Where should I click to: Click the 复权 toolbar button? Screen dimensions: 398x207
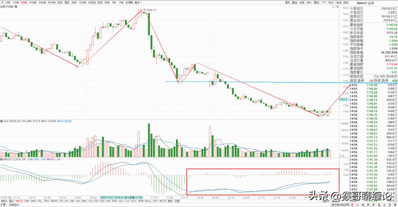(x=288, y=2)
